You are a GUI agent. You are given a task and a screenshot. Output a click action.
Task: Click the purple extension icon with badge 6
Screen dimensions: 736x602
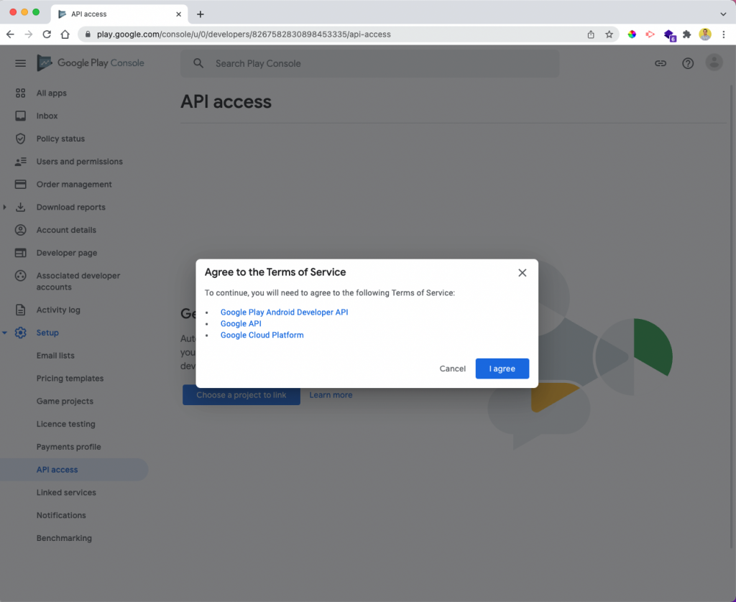[x=669, y=34]
